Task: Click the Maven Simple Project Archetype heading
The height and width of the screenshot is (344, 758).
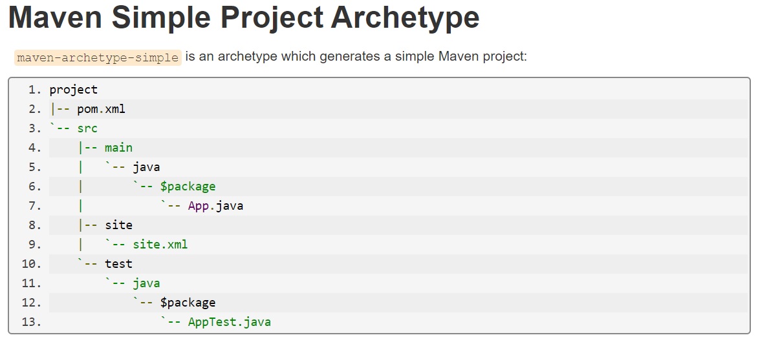Action: (x=244, y=18)
